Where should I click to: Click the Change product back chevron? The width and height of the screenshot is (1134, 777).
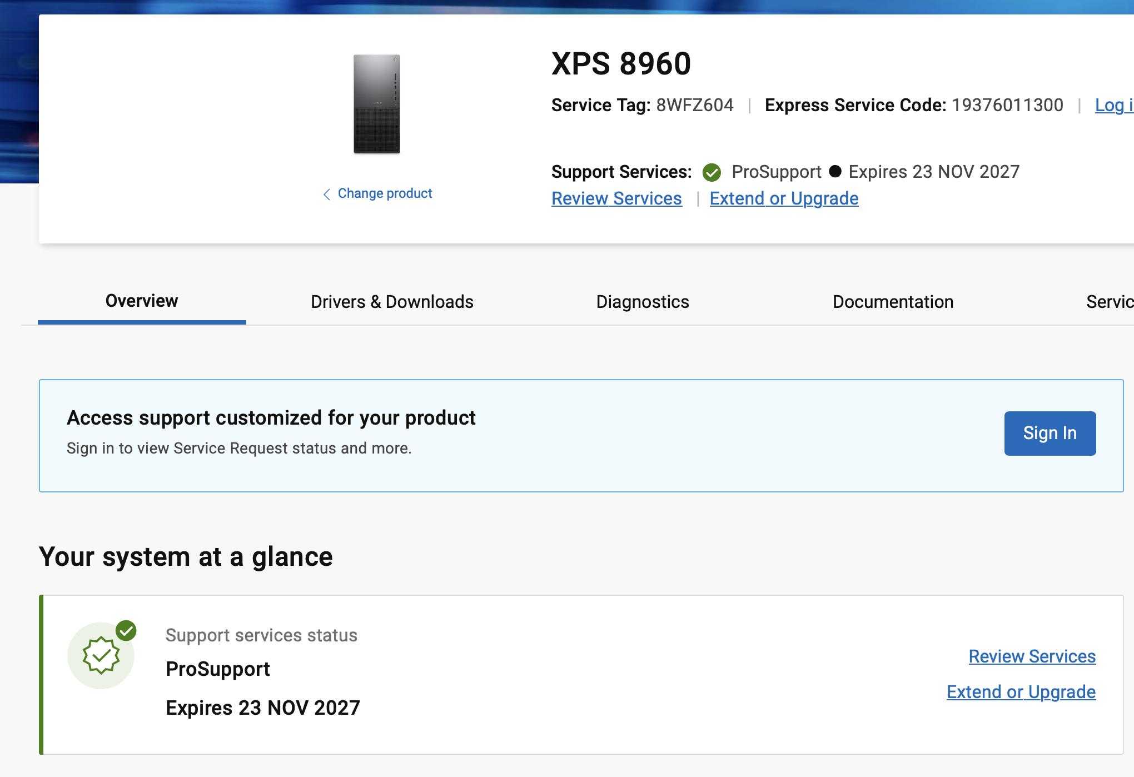(327, 194)
